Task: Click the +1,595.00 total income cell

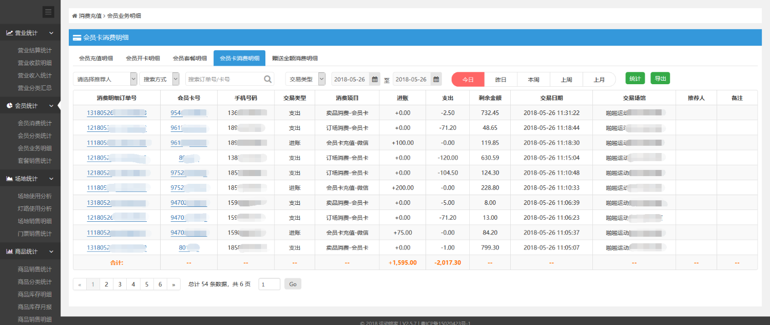Action: point(402,262)
